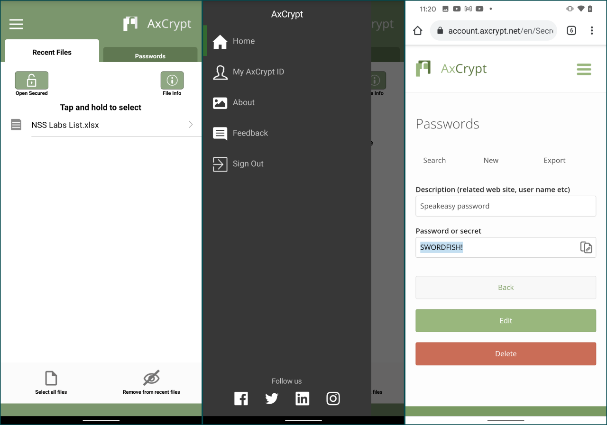Tap the Feedback speech bubble icon
The image size is (607, 425).
(x=220, y=134)
